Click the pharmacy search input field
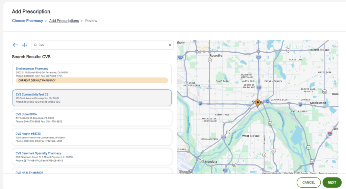This screenshot has width=346, height=189. pos(101,45)
